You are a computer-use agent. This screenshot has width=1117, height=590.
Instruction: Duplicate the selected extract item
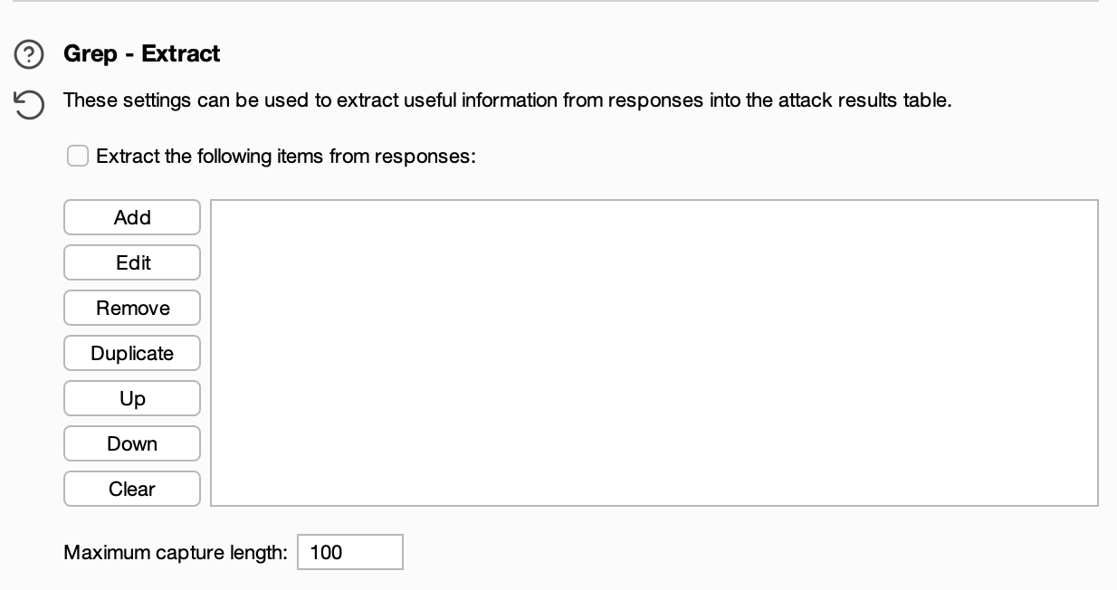pyautogui.click(x=132, y=354)
